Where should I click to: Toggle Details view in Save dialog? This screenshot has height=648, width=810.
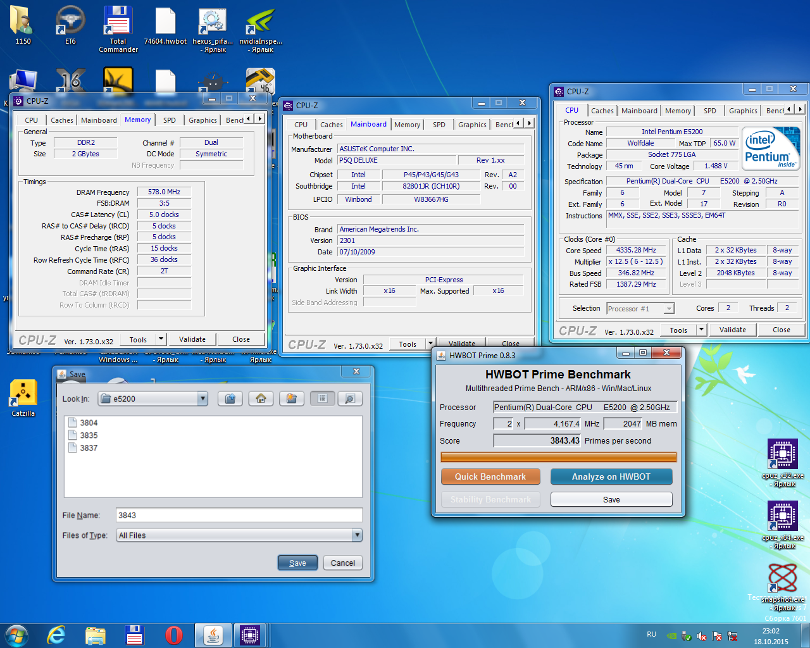350,399
